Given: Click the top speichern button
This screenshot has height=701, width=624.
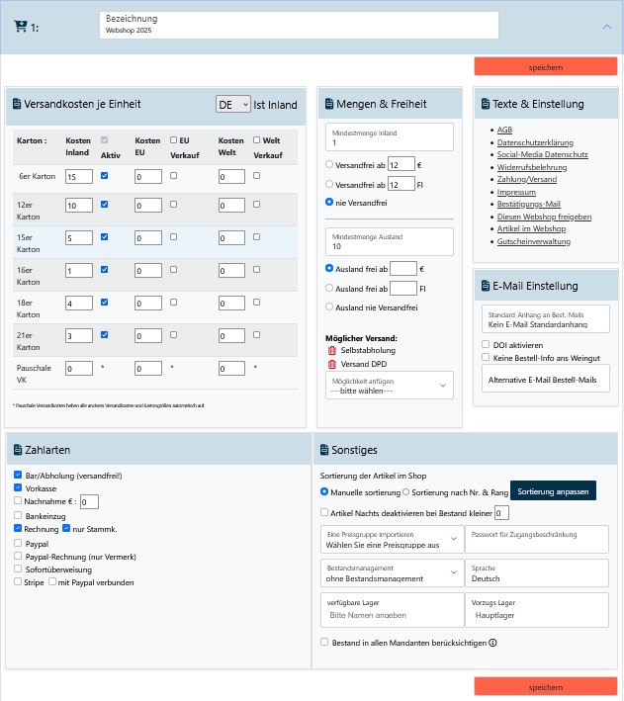Looking at the screenshot, I should point(546,67).
